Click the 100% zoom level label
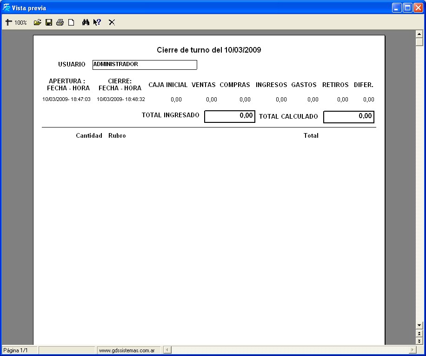The height and width of the screenshot is (356, 426). 20,22
